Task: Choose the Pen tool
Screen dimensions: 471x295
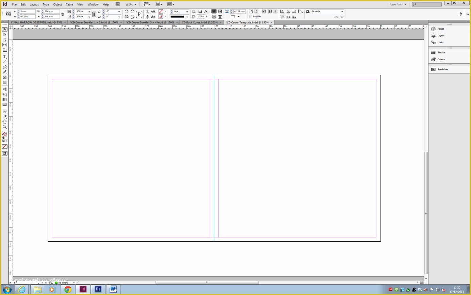Action: coord(4,67)
